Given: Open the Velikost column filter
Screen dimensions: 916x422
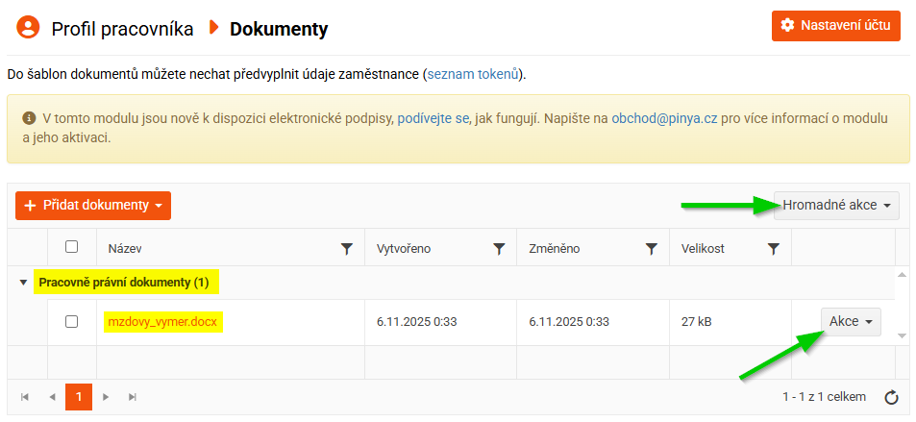Looking at the screenshot, I should click(x=774, y=249).
